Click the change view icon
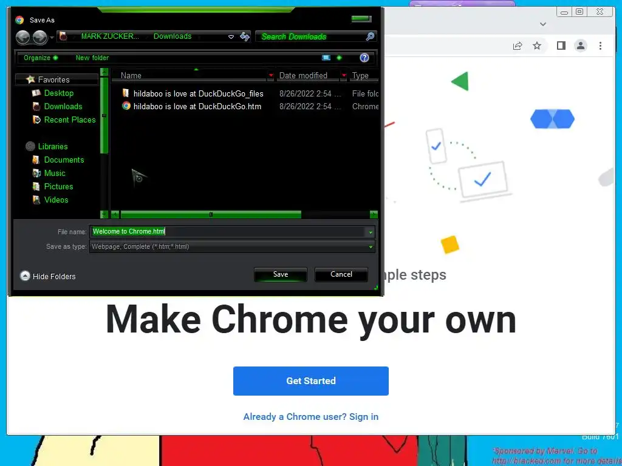Screen dimensions: 622x466 point(326,58)
